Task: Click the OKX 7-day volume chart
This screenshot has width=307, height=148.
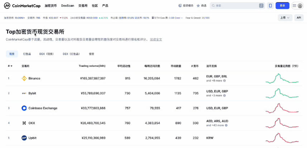Action: pos(282,123)
